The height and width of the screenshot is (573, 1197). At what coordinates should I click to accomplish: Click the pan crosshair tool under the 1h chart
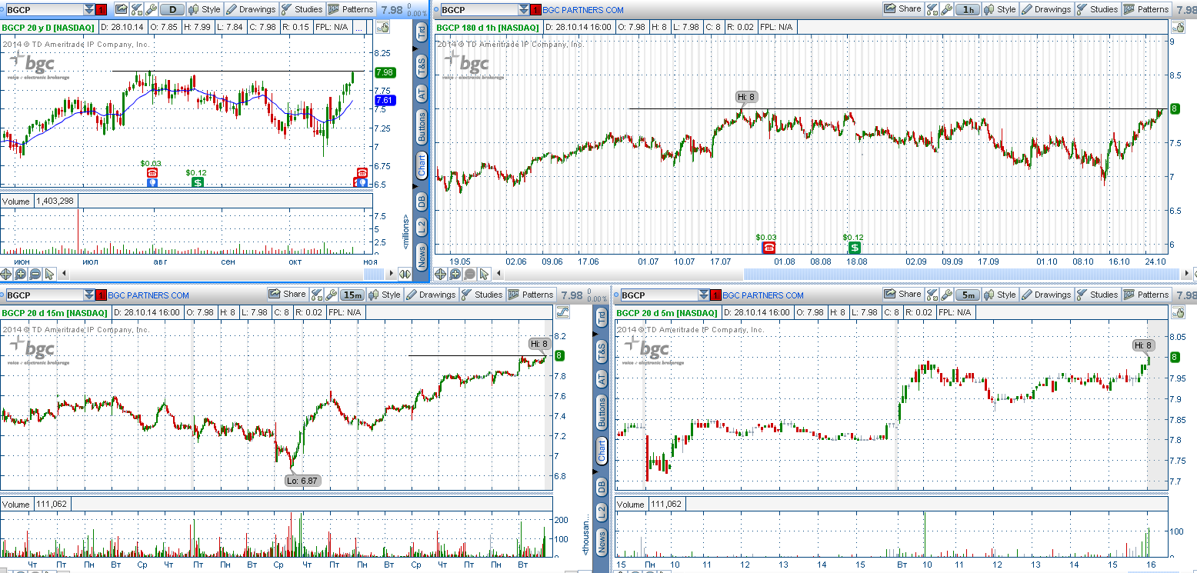(x=441, y=274)
